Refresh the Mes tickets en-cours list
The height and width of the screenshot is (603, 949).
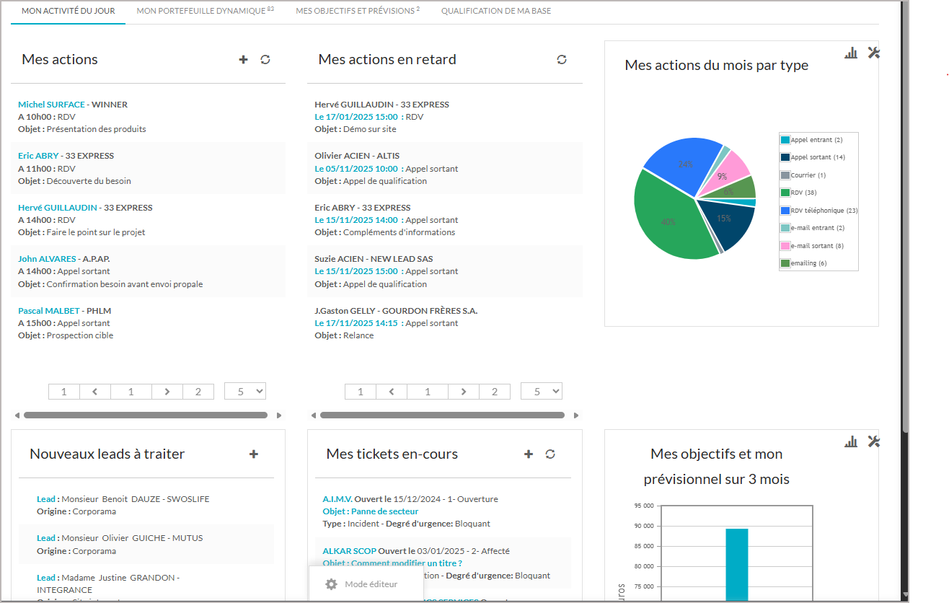(x=550, y=454)
